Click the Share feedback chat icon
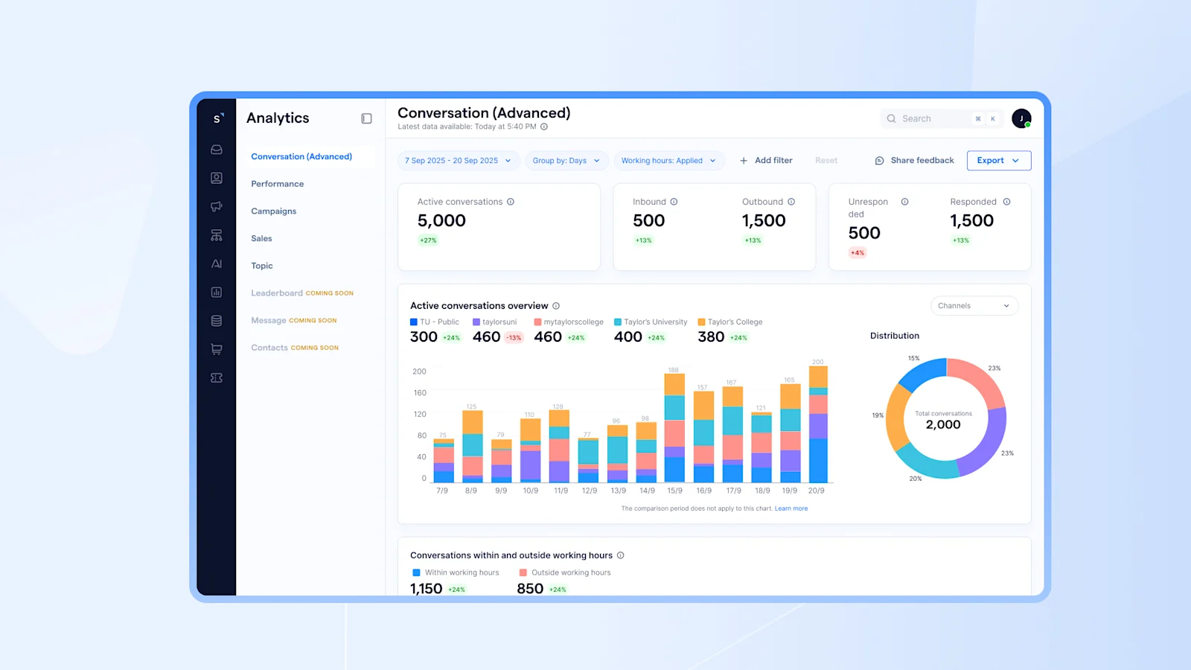Screen dimensions: 1191x670 pos(879,161)
